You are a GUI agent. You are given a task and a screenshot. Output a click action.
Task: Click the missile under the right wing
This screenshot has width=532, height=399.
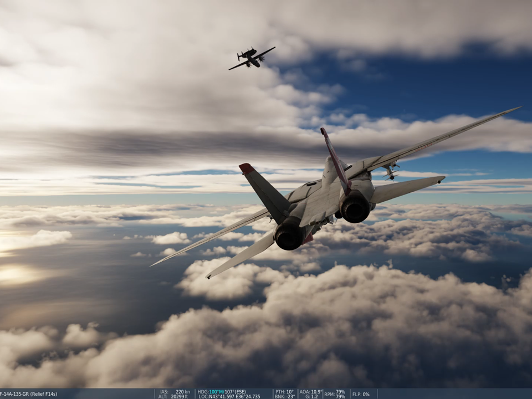tap(391, 170)
